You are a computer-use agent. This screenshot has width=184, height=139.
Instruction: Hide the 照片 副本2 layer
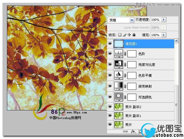coord(110,107)
